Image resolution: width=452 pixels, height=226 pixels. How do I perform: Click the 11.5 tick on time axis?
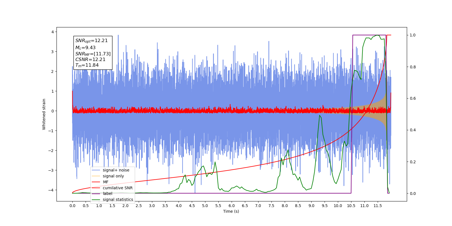(378, 206)
